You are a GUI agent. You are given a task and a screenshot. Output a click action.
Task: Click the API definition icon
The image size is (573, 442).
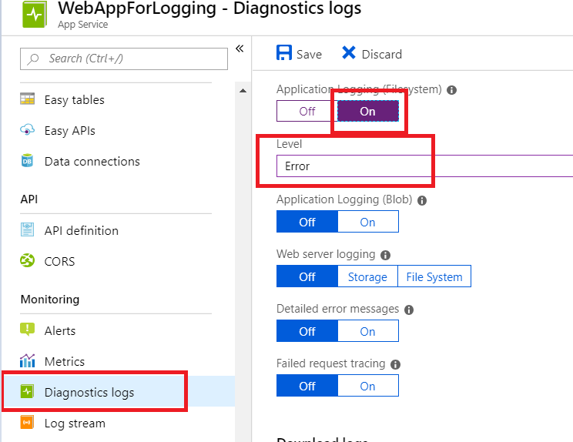click(x=28, y=229)
